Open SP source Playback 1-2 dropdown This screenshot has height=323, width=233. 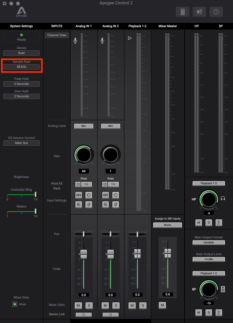pos(209,273)
